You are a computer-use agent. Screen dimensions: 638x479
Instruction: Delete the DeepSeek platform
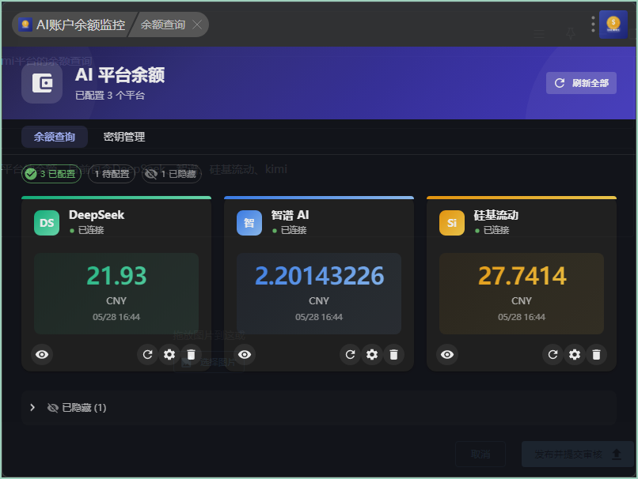click(191, 354)
